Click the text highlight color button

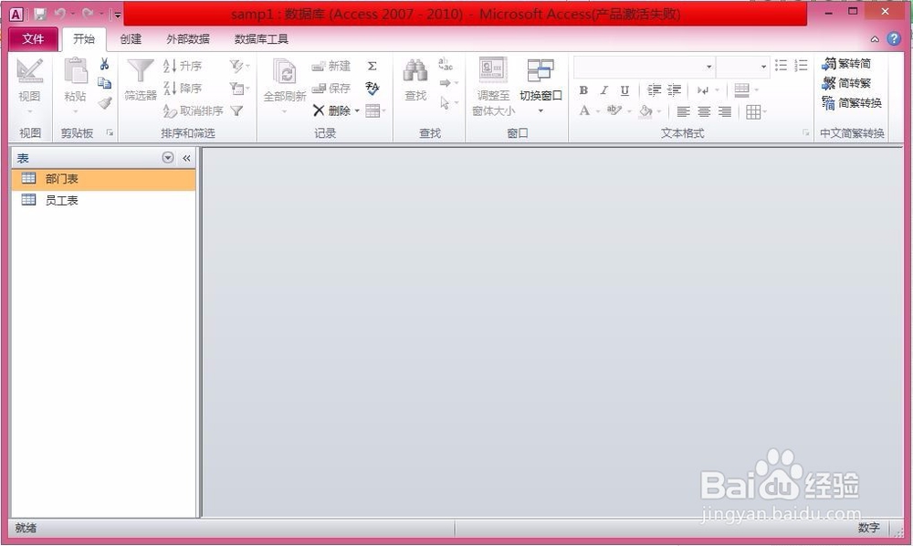[614, 110]
